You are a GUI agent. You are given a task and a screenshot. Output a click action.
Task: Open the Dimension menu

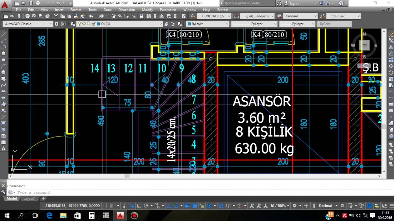pos(127,10)
